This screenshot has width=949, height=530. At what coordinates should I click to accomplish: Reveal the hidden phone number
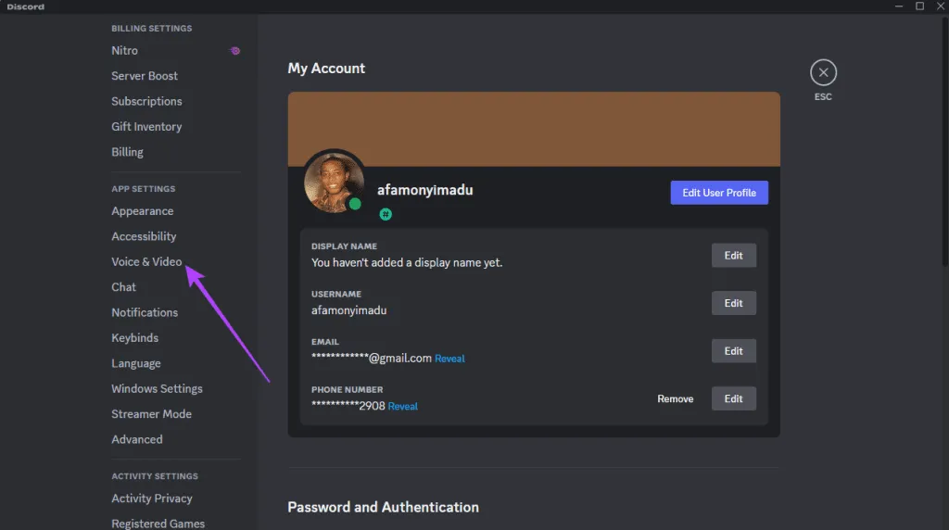pyautogui.click(x=402, y=407)
